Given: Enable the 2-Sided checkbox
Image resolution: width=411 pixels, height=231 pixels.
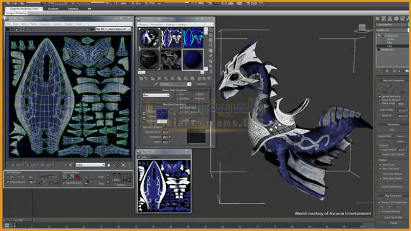Looking at the screenshot, I should point(193,94).
